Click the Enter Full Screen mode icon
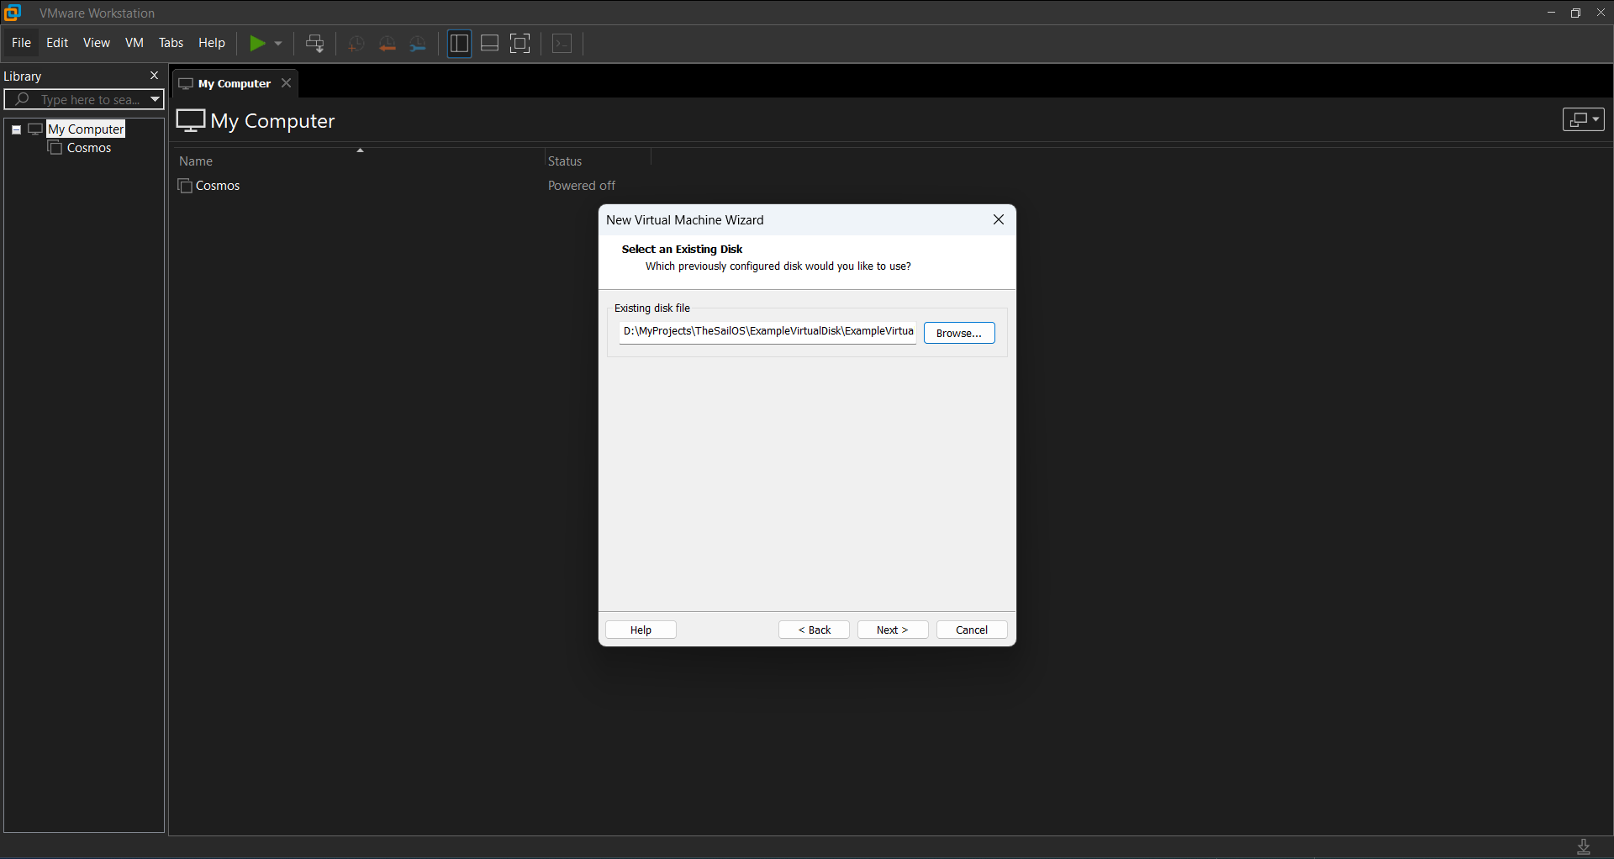This screenshot has width=1614, height=859. pyautogui.click(x=520, y=43)
